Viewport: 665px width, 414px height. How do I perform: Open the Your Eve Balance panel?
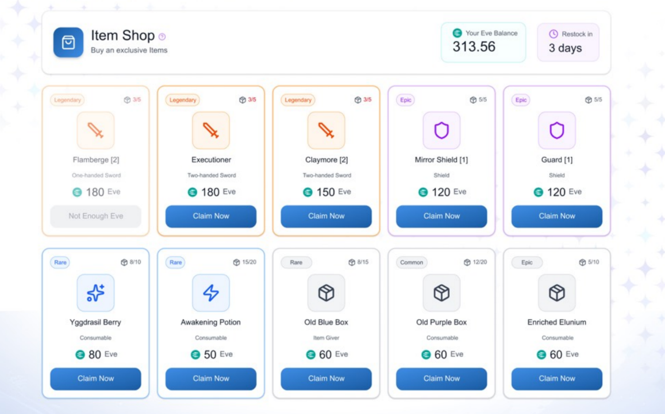pyautogui.click(x=483, y=42)
